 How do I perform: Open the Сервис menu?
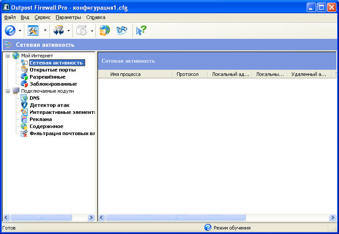42,17
